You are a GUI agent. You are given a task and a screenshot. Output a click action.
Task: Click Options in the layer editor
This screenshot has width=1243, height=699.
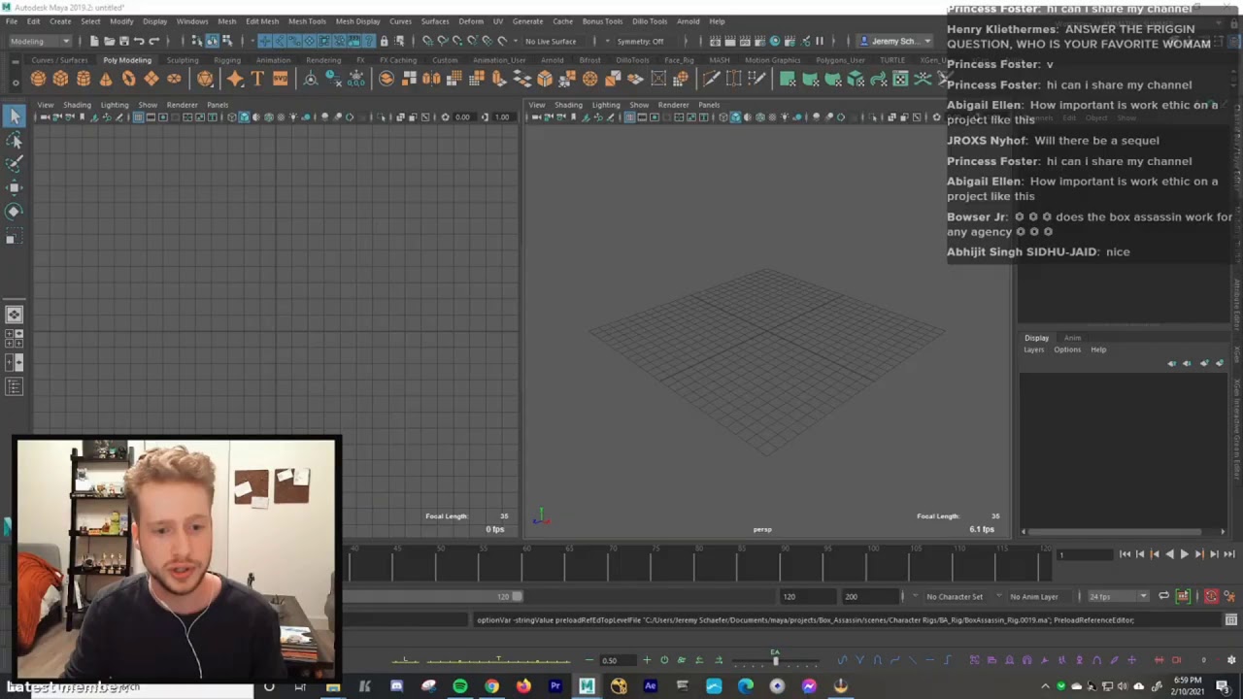click(1067, 349)
